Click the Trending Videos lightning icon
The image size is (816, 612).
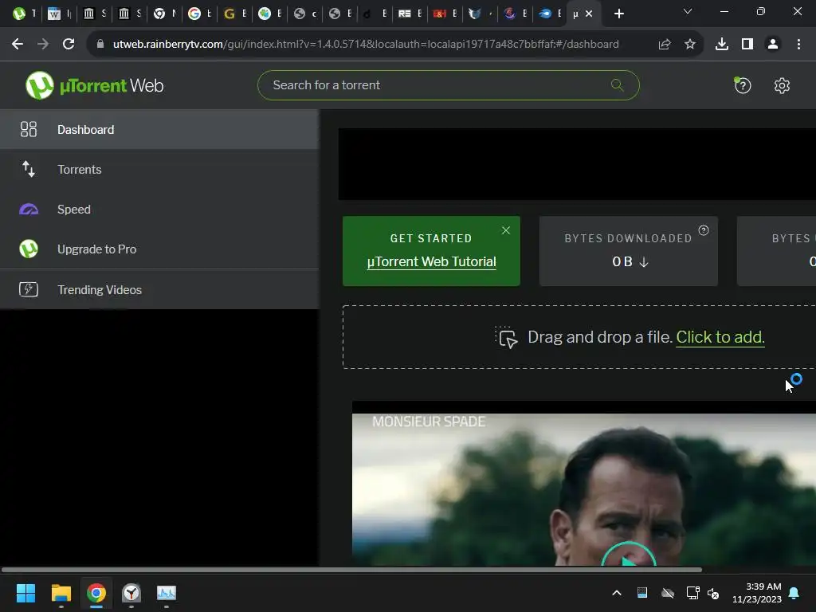pyautogui.click(x=29, y=289)
